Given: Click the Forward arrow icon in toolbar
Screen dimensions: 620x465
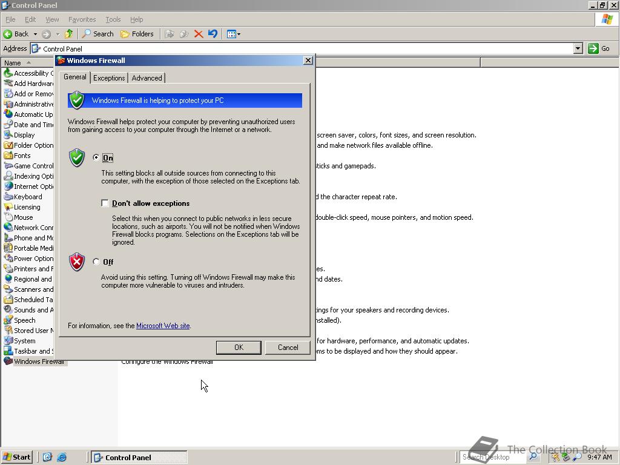Looking at the screenshot, I should click(46, 34).
